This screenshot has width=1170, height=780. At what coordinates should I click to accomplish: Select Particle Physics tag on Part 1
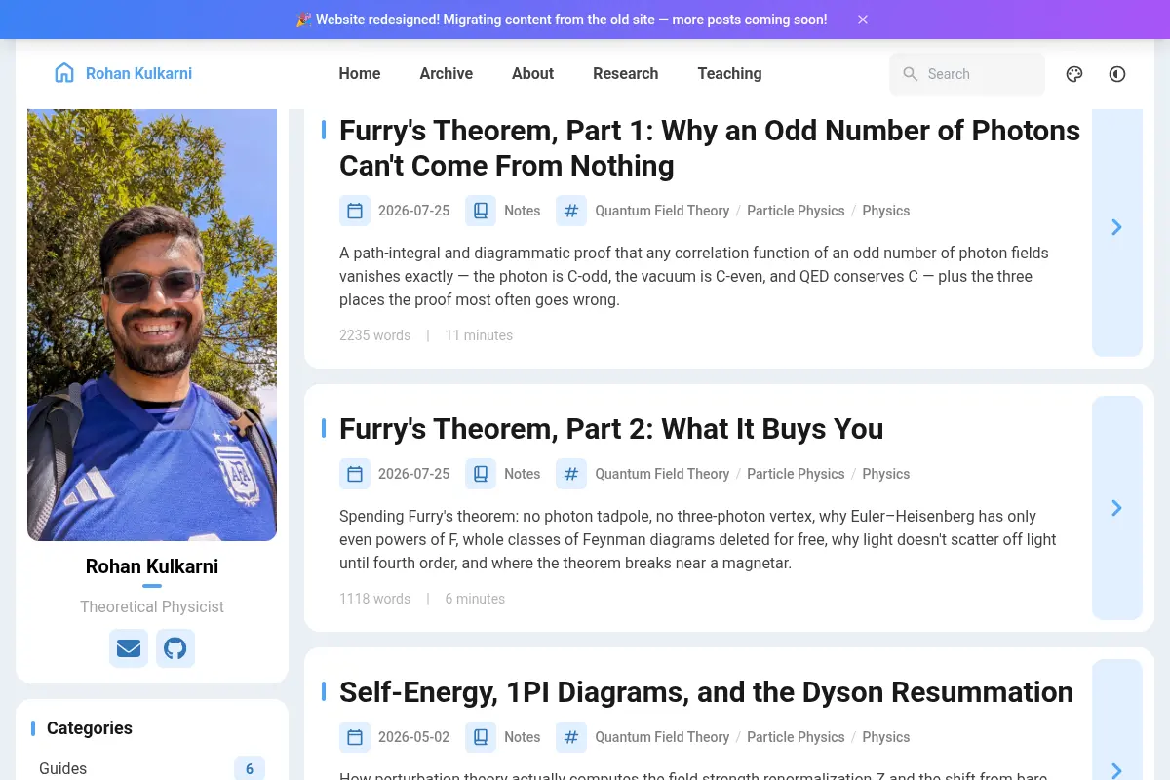click(x=796, y=211)
